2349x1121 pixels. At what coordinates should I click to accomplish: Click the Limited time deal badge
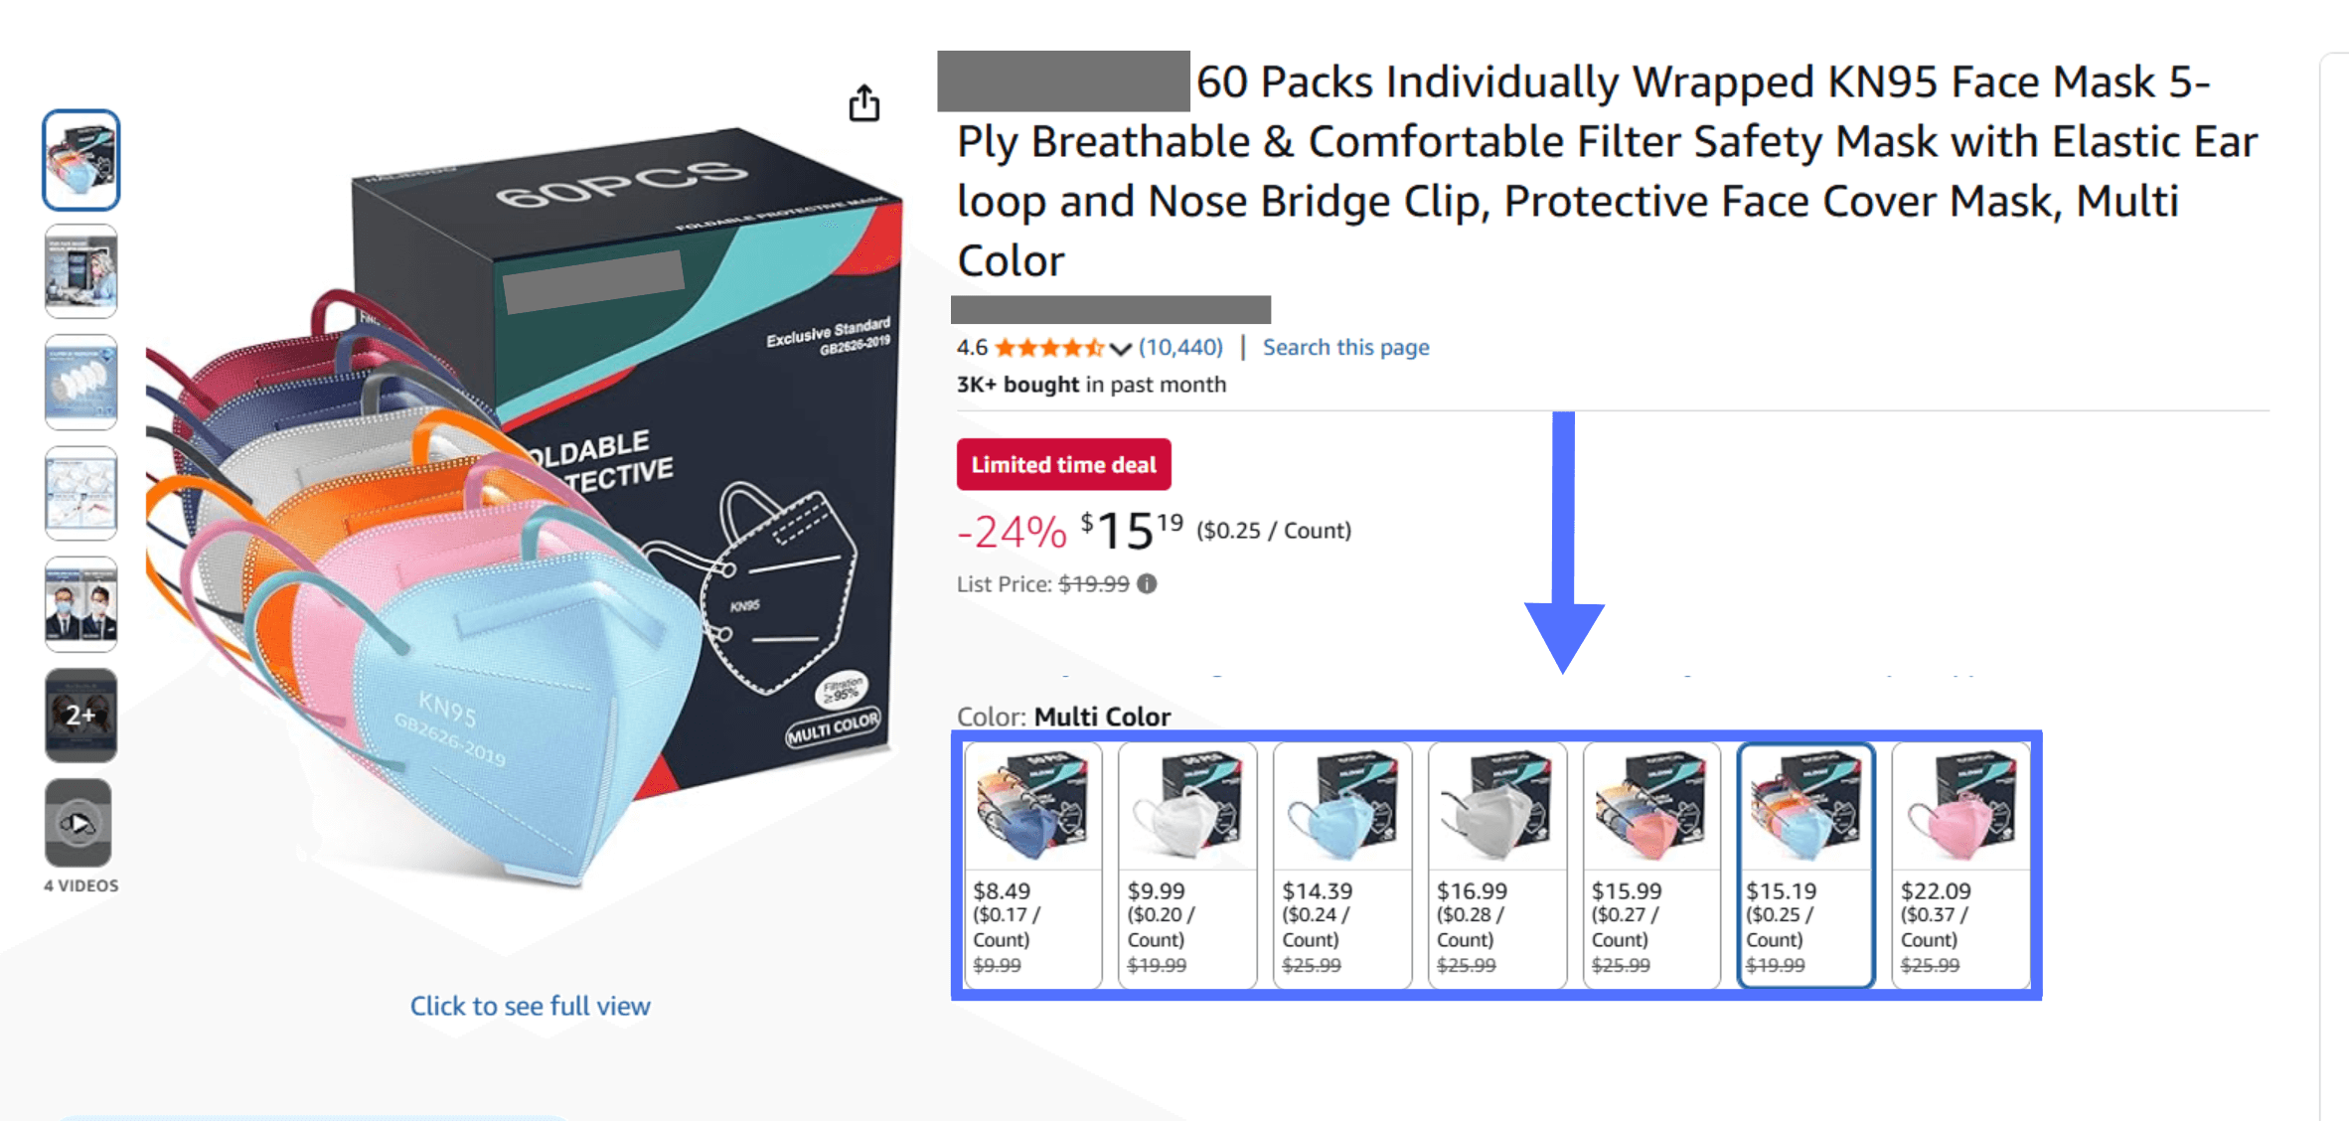pyautogui.click(x=1063, y=464)
